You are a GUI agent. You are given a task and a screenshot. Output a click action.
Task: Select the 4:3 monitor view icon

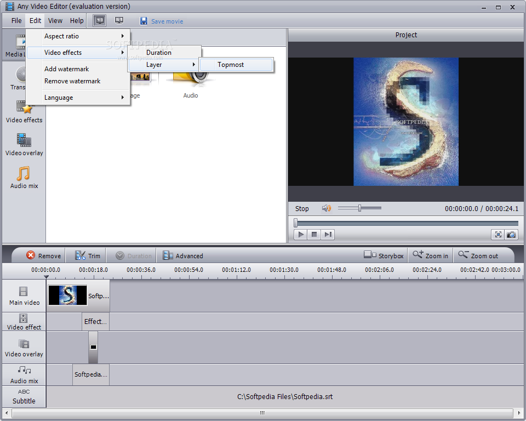pos(100,21)
